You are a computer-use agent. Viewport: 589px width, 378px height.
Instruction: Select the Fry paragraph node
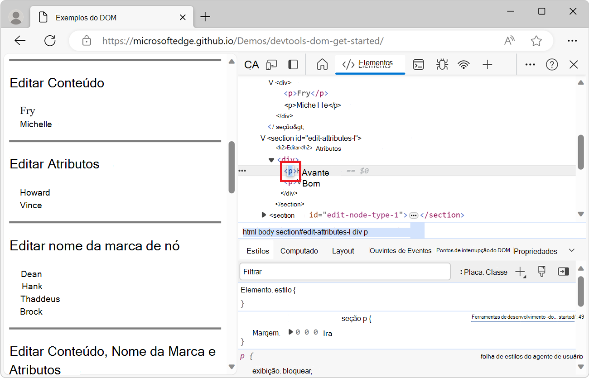pos(306,94)
